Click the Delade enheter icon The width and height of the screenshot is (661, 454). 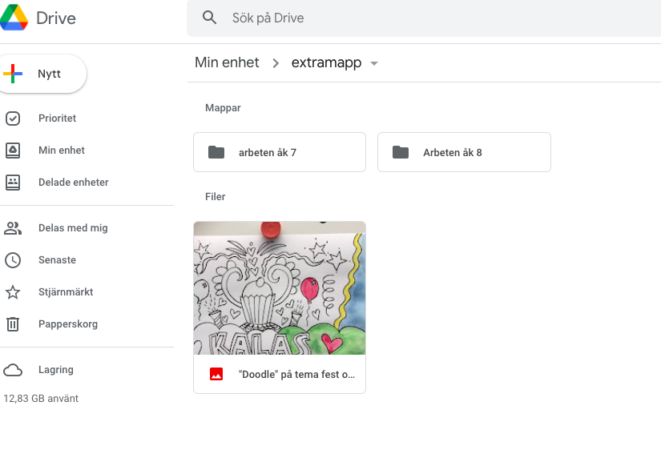(13, 183)
